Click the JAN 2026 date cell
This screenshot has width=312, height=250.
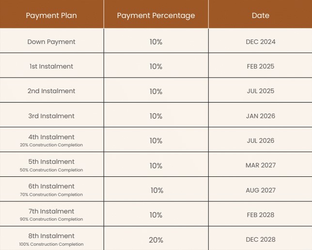point(261,116)
